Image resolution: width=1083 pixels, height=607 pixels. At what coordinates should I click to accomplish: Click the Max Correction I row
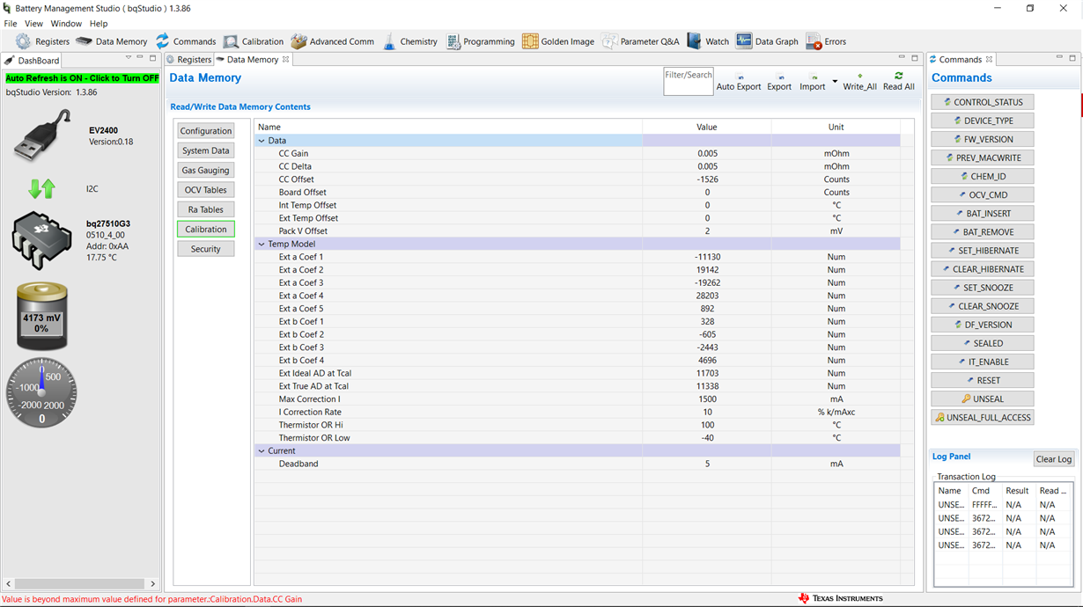(x=578, y=399)
